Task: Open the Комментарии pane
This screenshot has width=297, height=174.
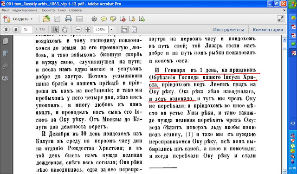Action: (268, 30)
